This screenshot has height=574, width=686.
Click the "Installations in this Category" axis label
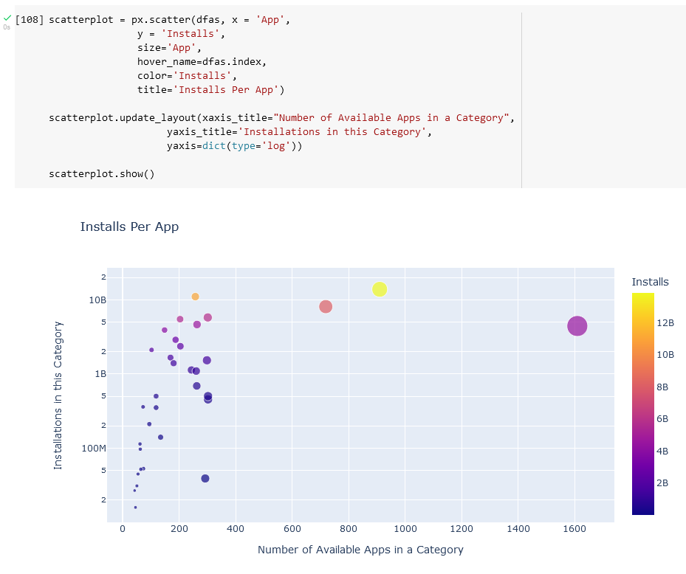61,392
